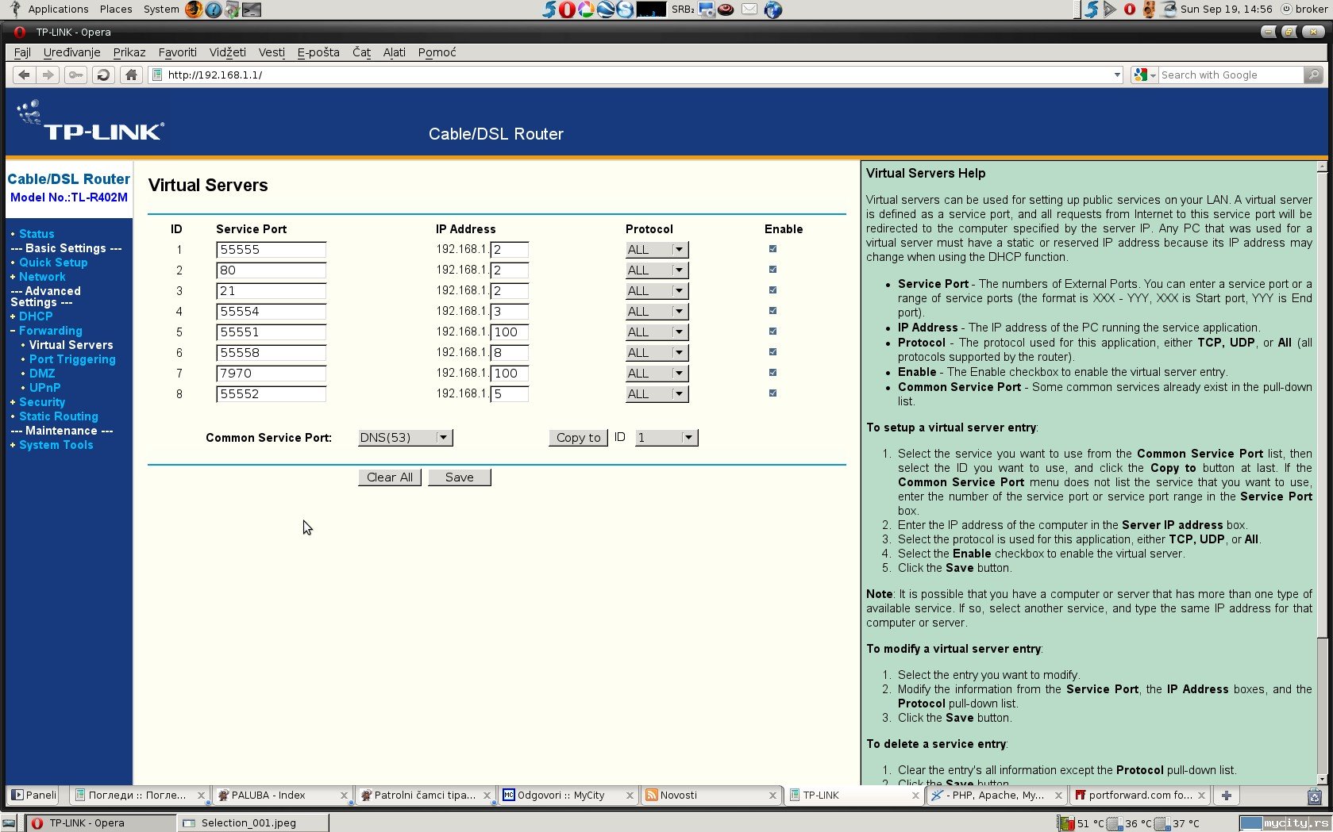Disable virtual server entry ID 1
This screenshot has height=832, width=1333.
point(772,249)
